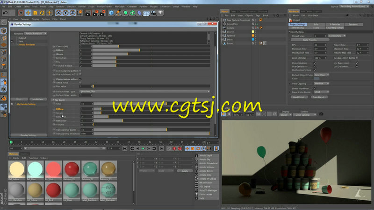The image size is (374, 210).
Task: Toggle Use Animation checkbox
Action: (x=315, y=63)
